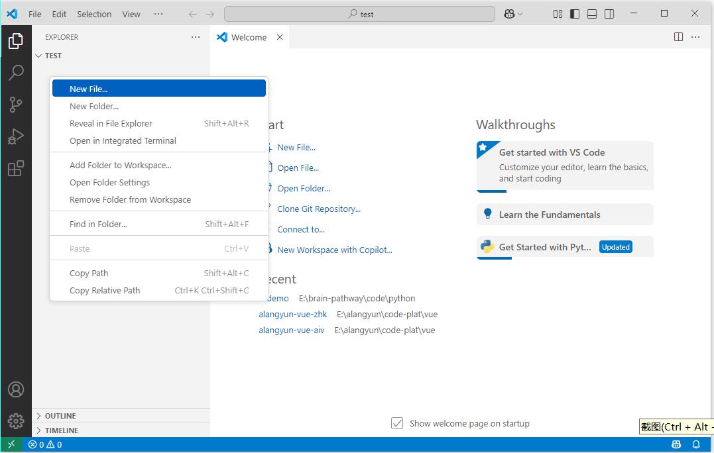This screenshot has height=453, width=714.
Task: Choose Open in Integrated Terminal
Action: [x=159, y=140]
